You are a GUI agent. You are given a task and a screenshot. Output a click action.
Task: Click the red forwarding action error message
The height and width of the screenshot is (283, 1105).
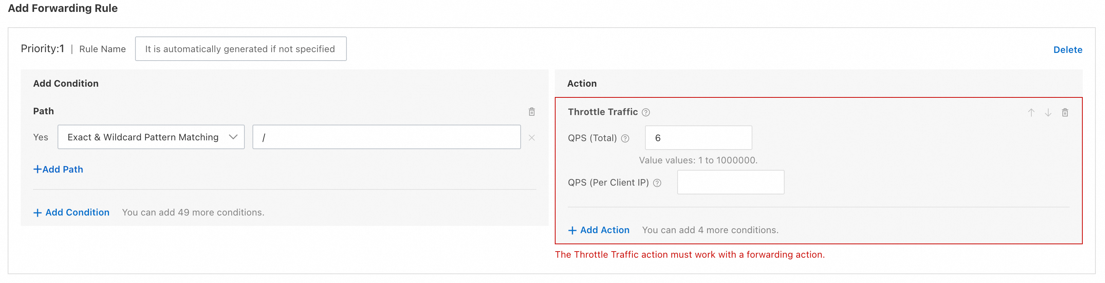tap(689, 254)
